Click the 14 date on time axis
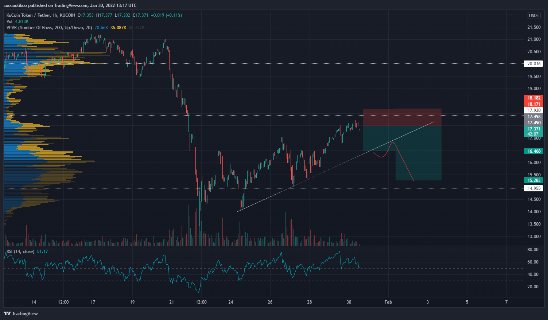The image size is (548, 320). [x=34, y=302]
